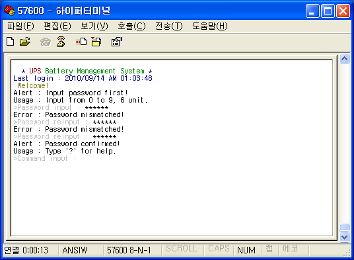The height and width of the screenshot is (260, 354).
Task: Open the 편집(E) menu
Action: point(57,26)
